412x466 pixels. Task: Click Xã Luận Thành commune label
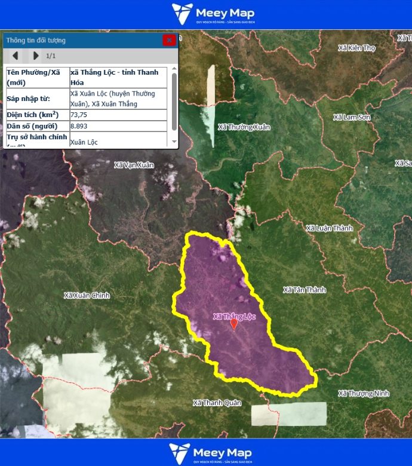pyautogui.click(x=329, y=228)
